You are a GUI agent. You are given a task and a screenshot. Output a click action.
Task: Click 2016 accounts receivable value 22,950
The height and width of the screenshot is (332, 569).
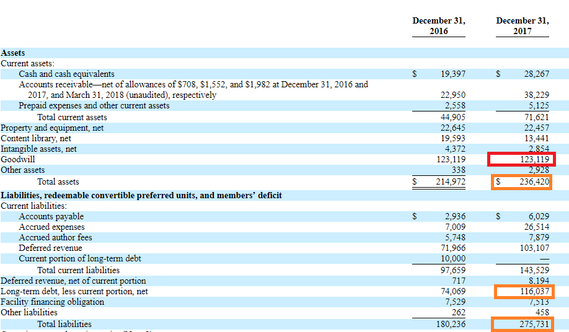(x=453, y=95)
